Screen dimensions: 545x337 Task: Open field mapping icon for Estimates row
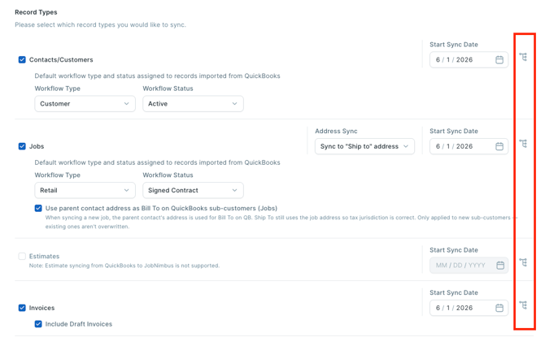(x=523, y=262)
